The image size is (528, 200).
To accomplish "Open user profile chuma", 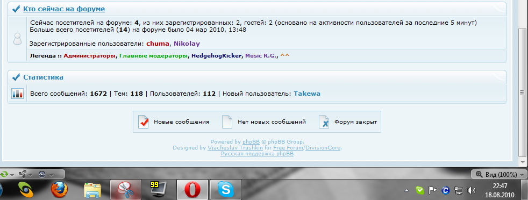I will pos(158,44).
